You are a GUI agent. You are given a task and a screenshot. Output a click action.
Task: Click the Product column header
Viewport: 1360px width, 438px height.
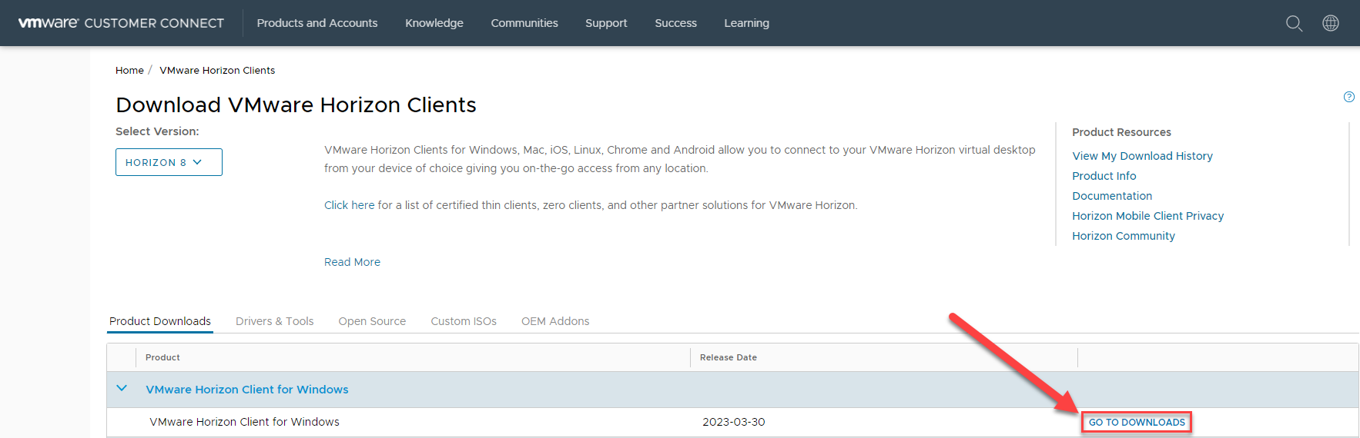point(162,357)
